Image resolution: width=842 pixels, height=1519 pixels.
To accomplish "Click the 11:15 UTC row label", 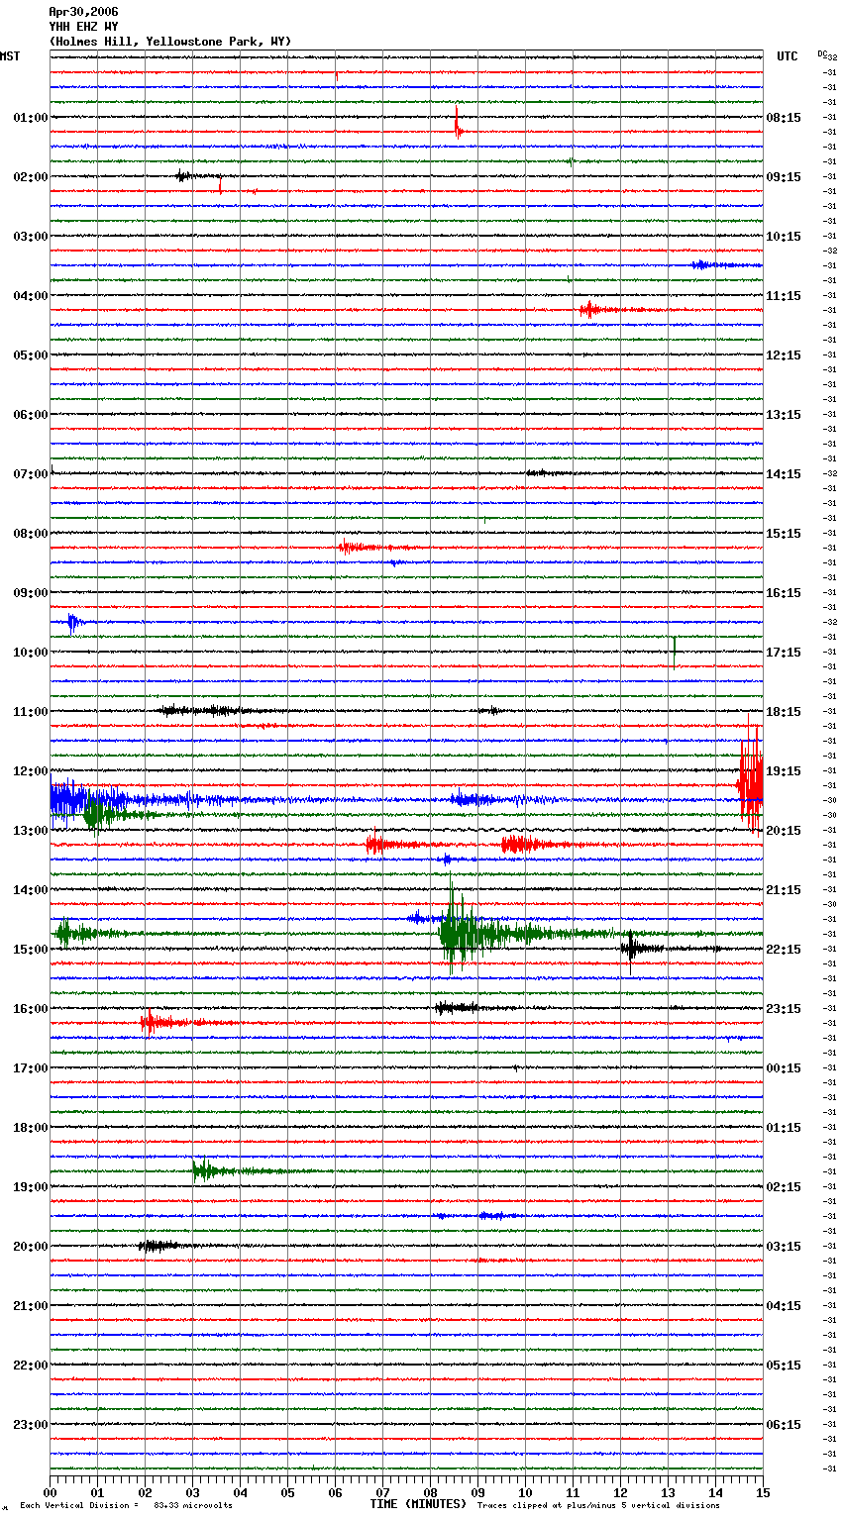I will pos(784,296).
